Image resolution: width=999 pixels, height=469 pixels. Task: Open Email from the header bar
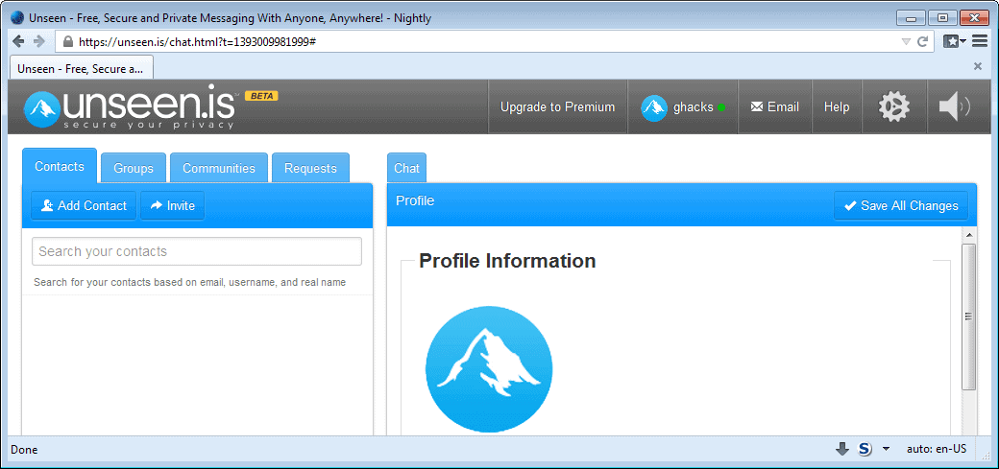775,106
